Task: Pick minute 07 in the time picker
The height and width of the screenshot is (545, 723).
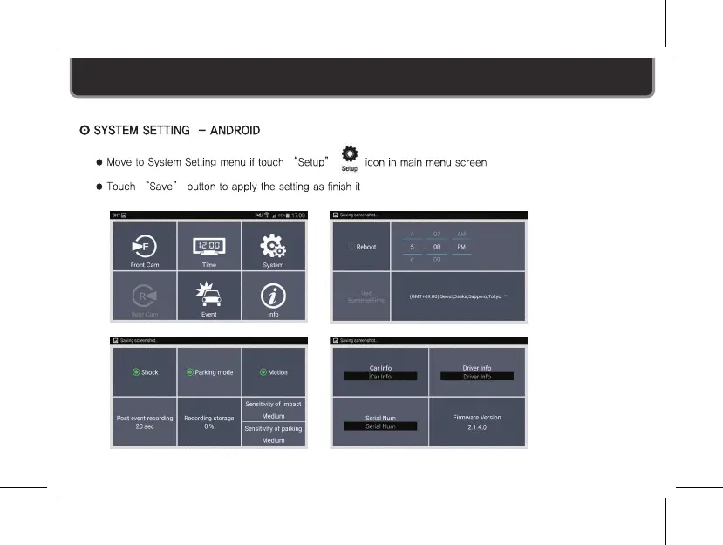Action: click(437, 235)
